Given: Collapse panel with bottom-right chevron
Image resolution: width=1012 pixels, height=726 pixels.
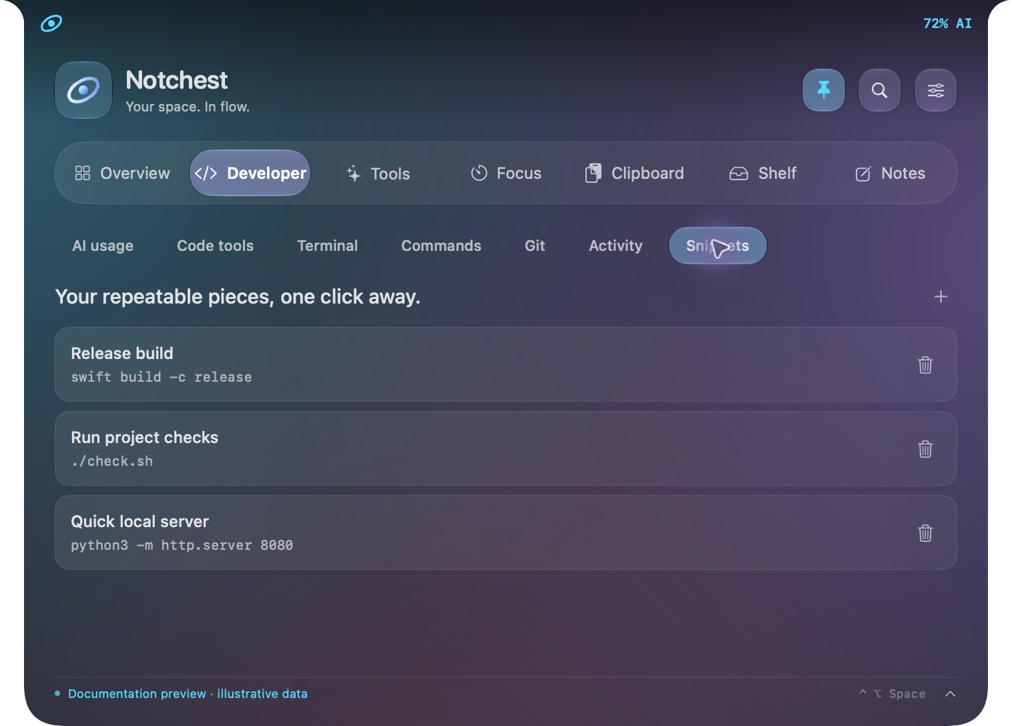Looking at the screenshot, I should 951,694.
